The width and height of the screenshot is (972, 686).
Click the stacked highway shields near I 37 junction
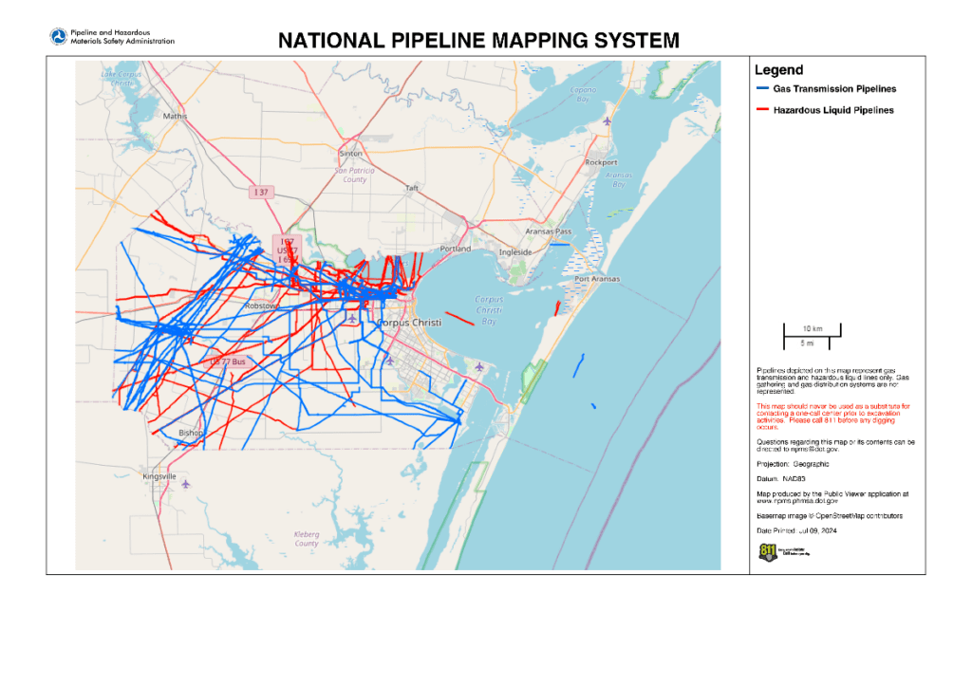pyautogui.click(x=287, y=250)
